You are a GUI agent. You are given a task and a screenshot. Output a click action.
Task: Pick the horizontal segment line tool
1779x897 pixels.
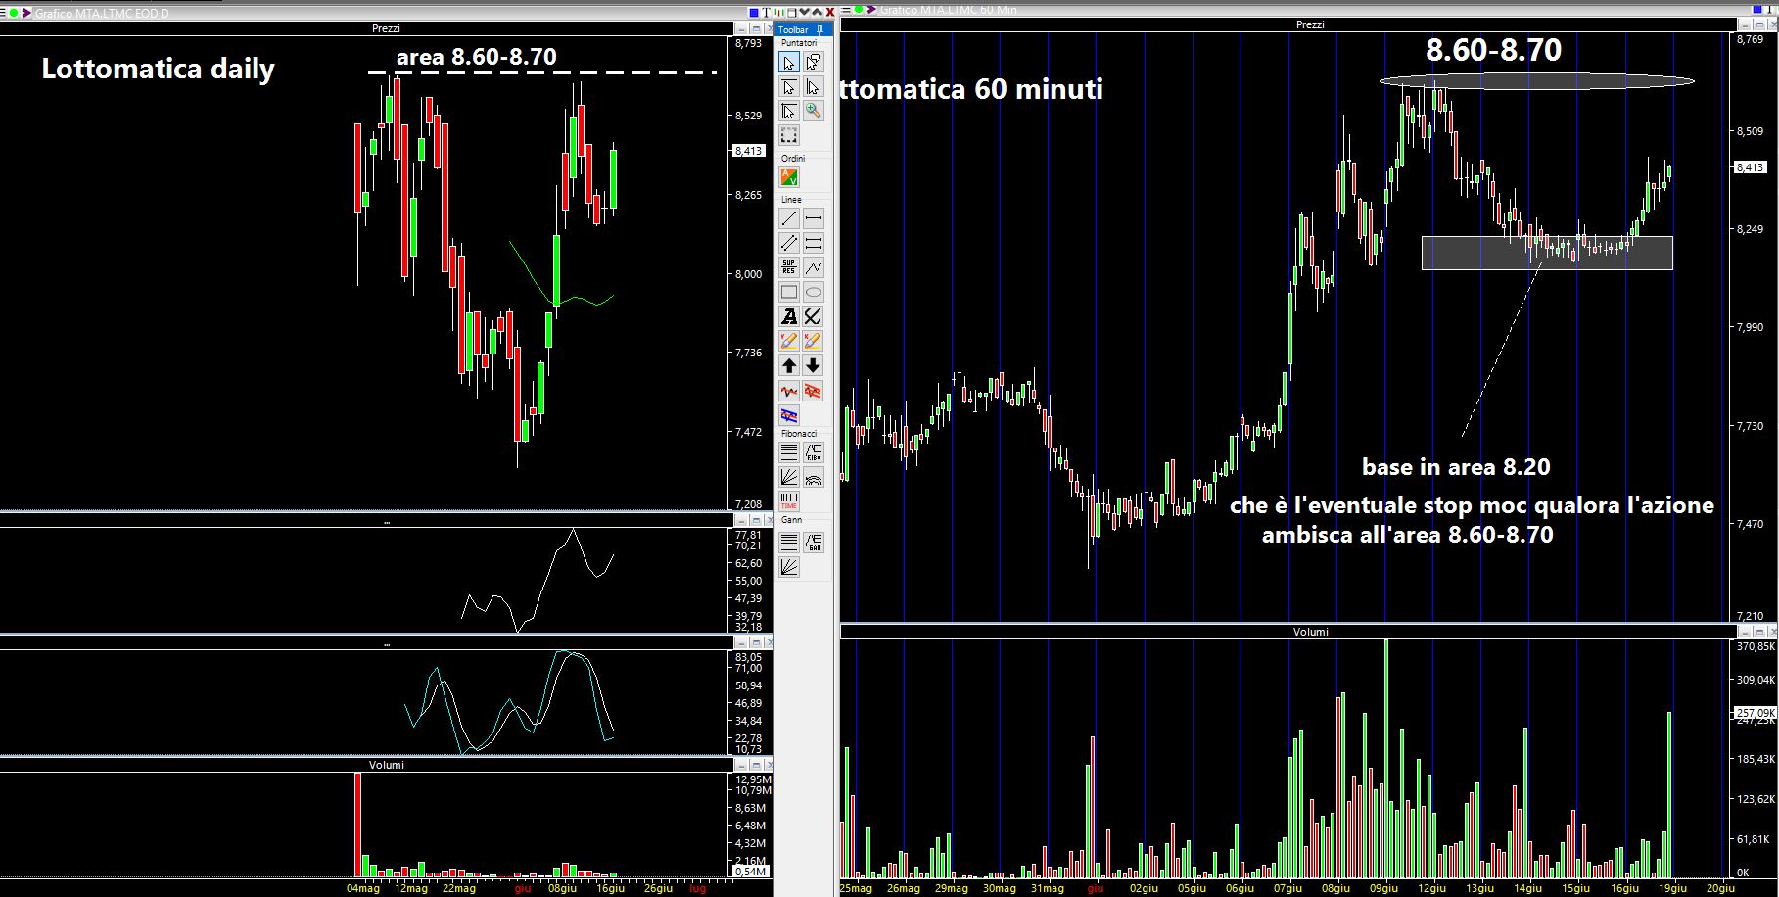click(x=814, y=218)
